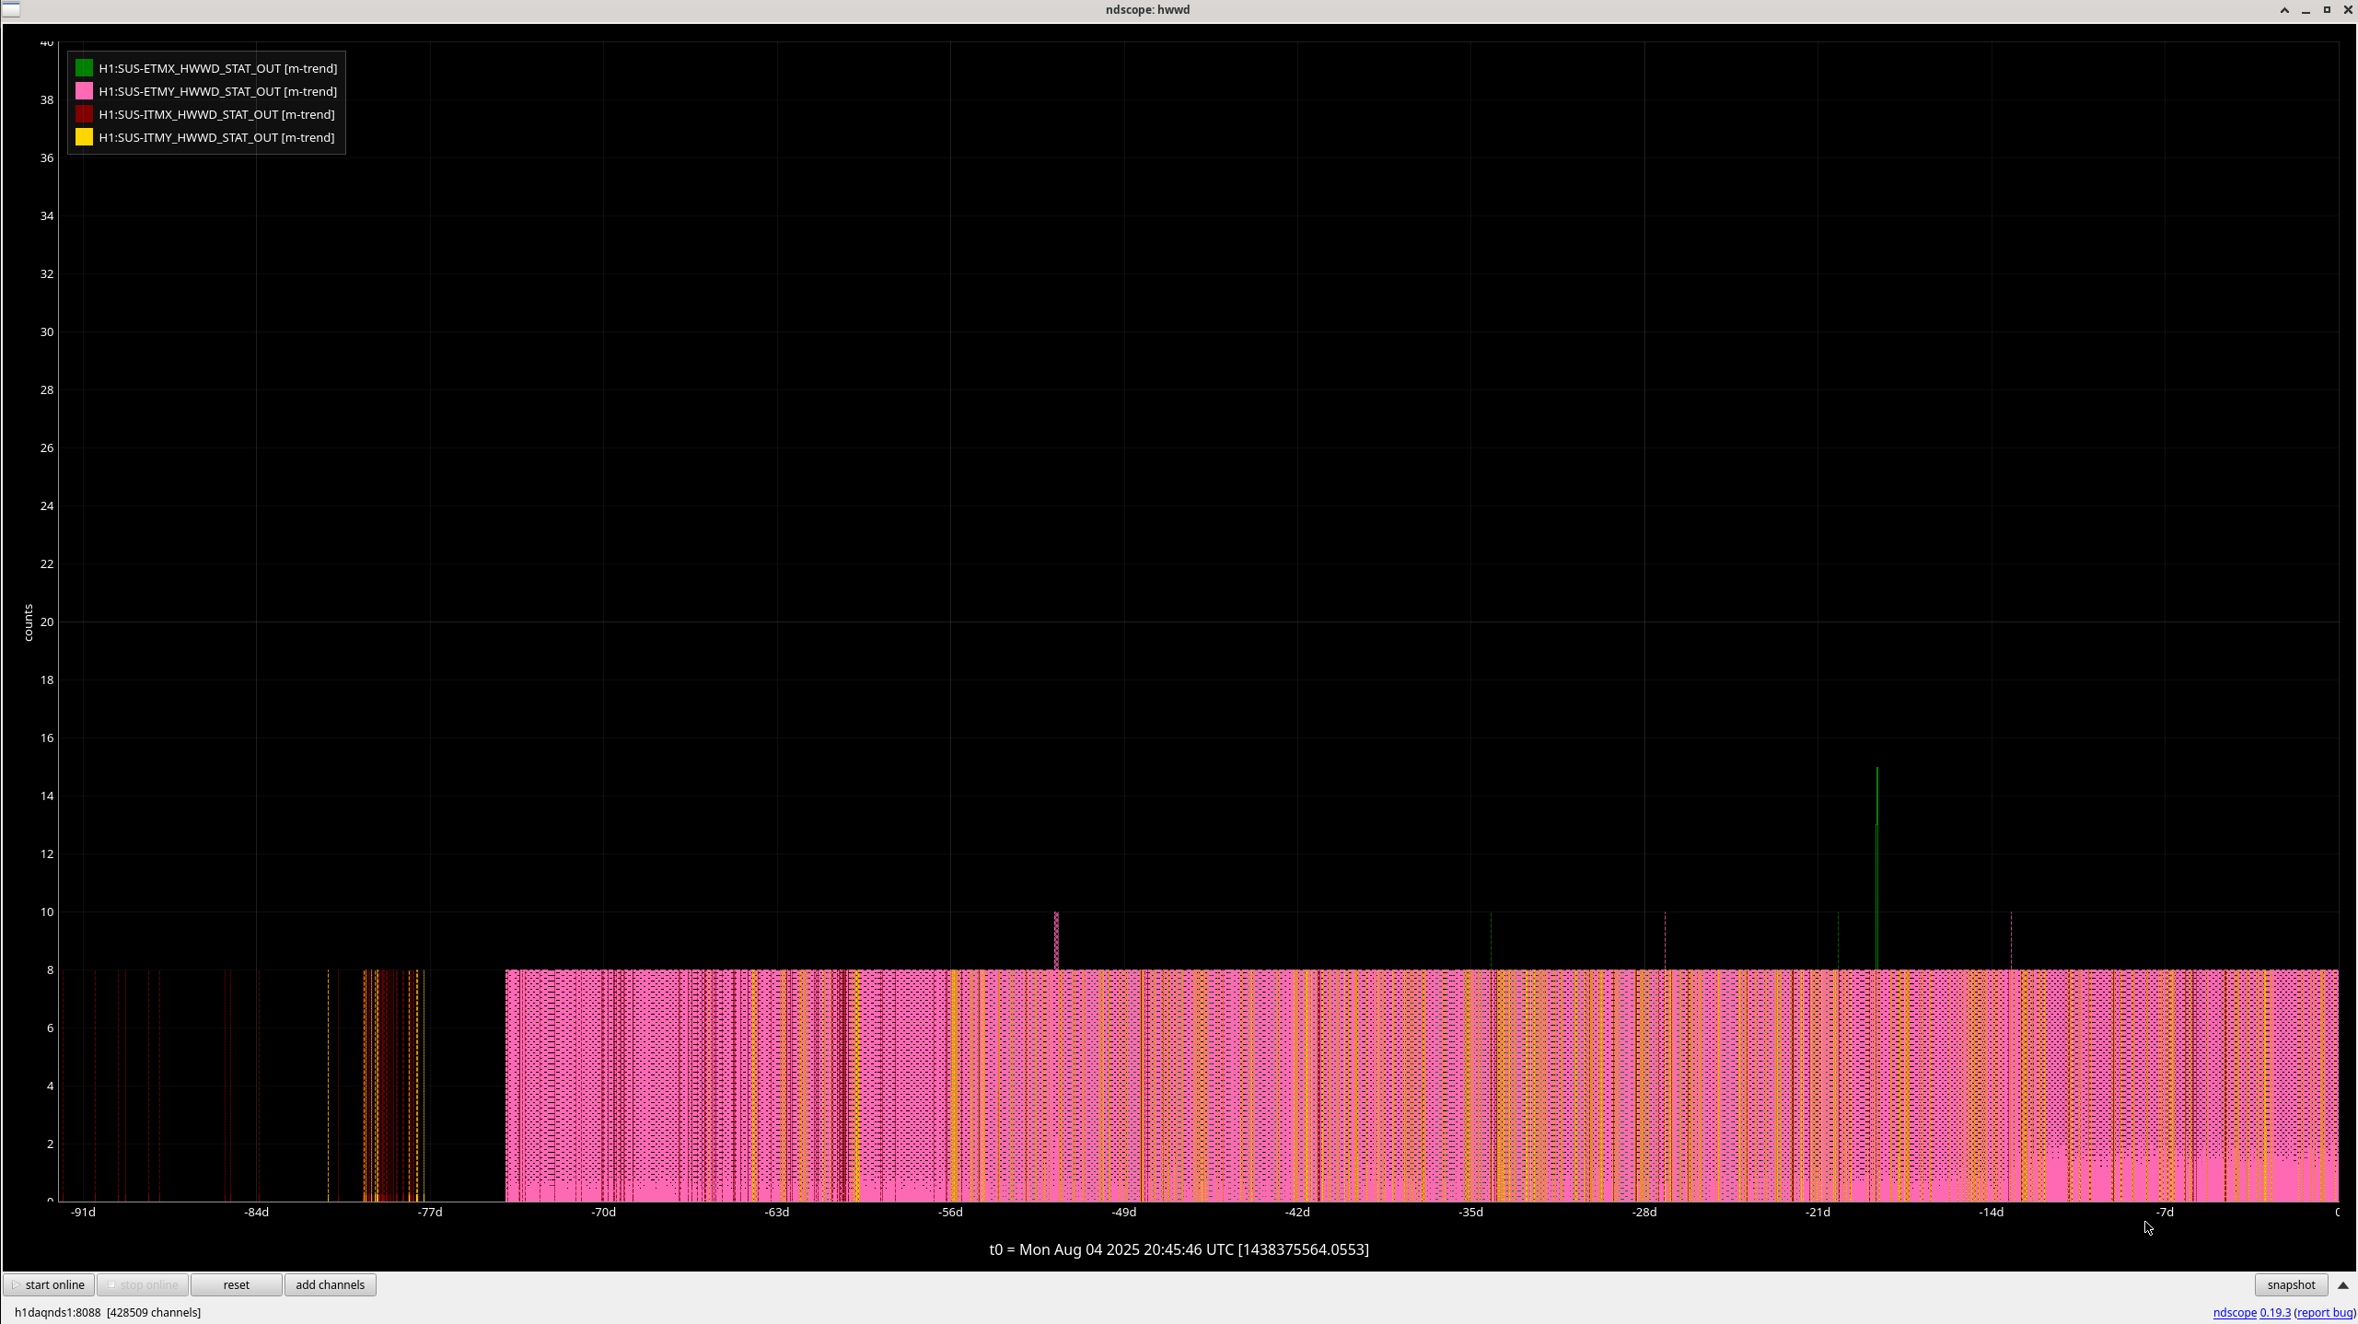Expand the control panel triangle beside snapshot
This screenshot has width=2358, height=1324.
coord(2343,1284)
